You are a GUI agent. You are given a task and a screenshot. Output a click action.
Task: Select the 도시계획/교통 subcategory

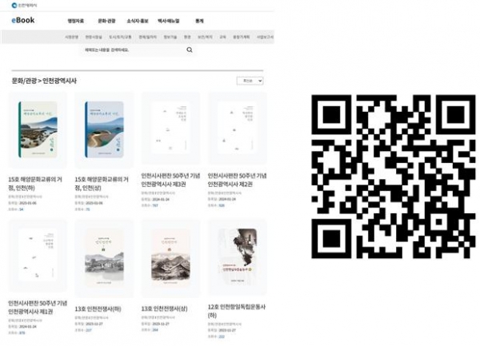[120, 37]
